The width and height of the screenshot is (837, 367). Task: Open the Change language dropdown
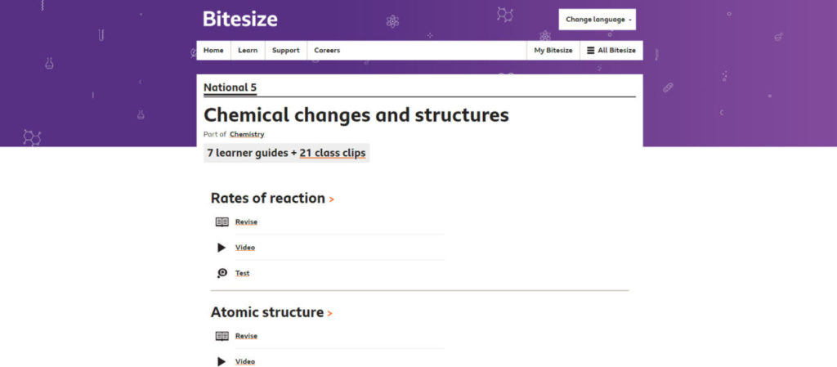pyautogui.click(x=597, y=20)
